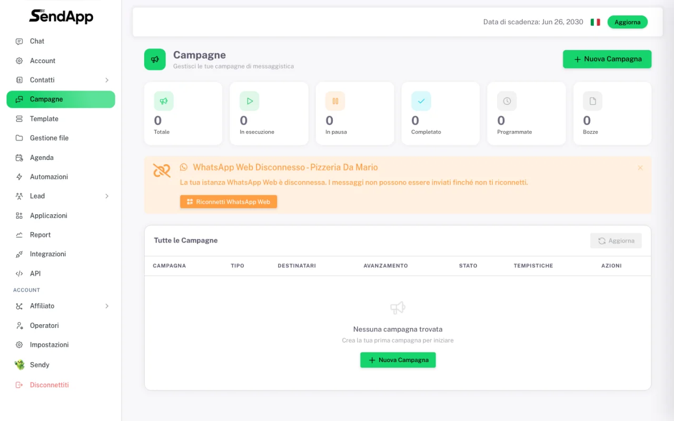Image resolution: width=674 pixels, height=421 pixels.
Task: Open the Account menu item
Action: click(61, 61)
